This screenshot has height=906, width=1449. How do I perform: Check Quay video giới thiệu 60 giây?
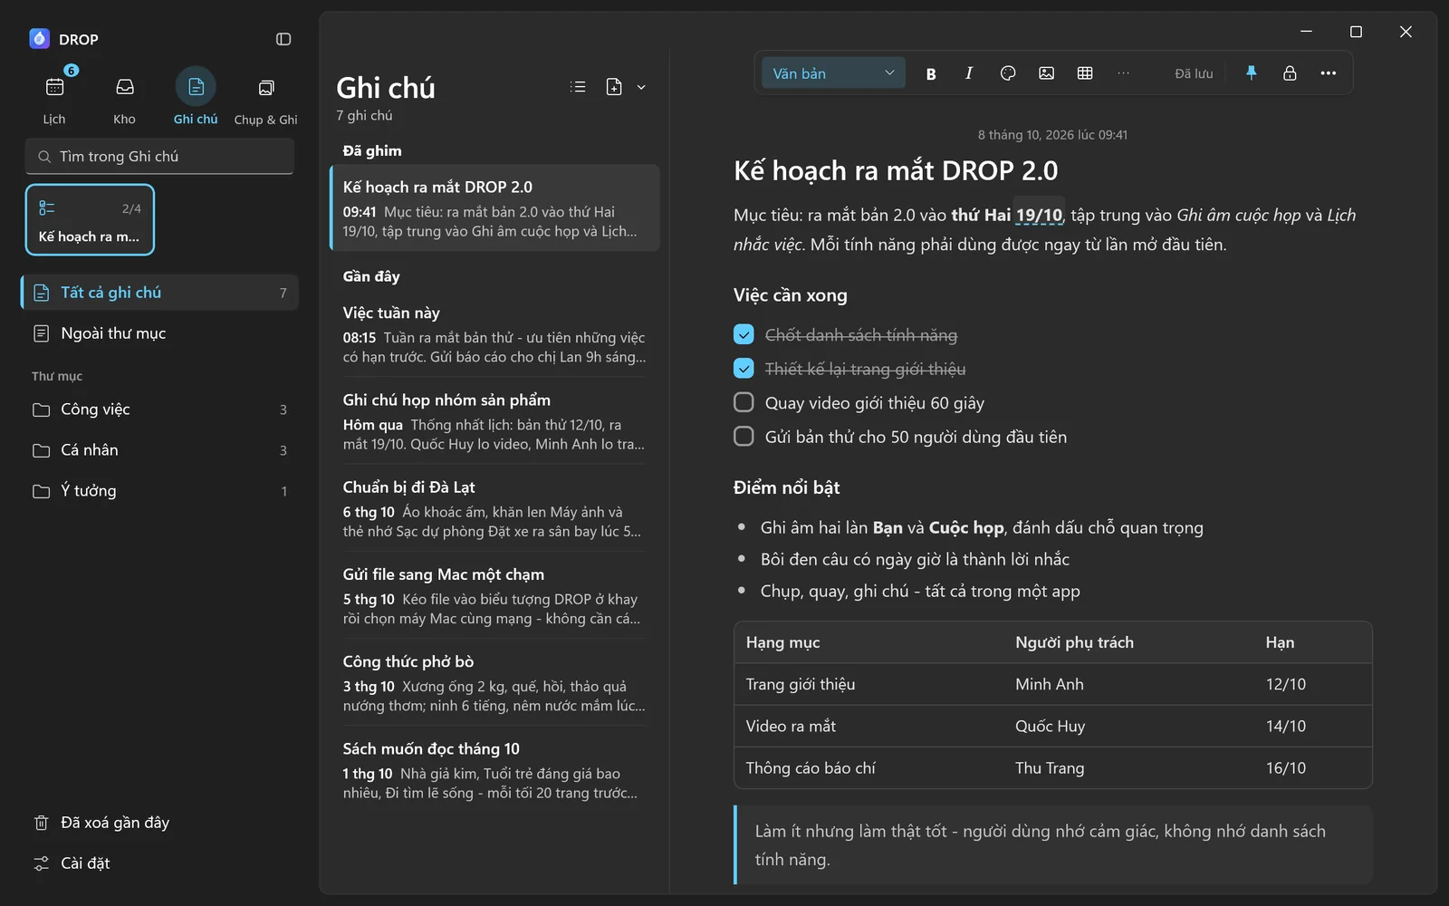click(744, 402)
